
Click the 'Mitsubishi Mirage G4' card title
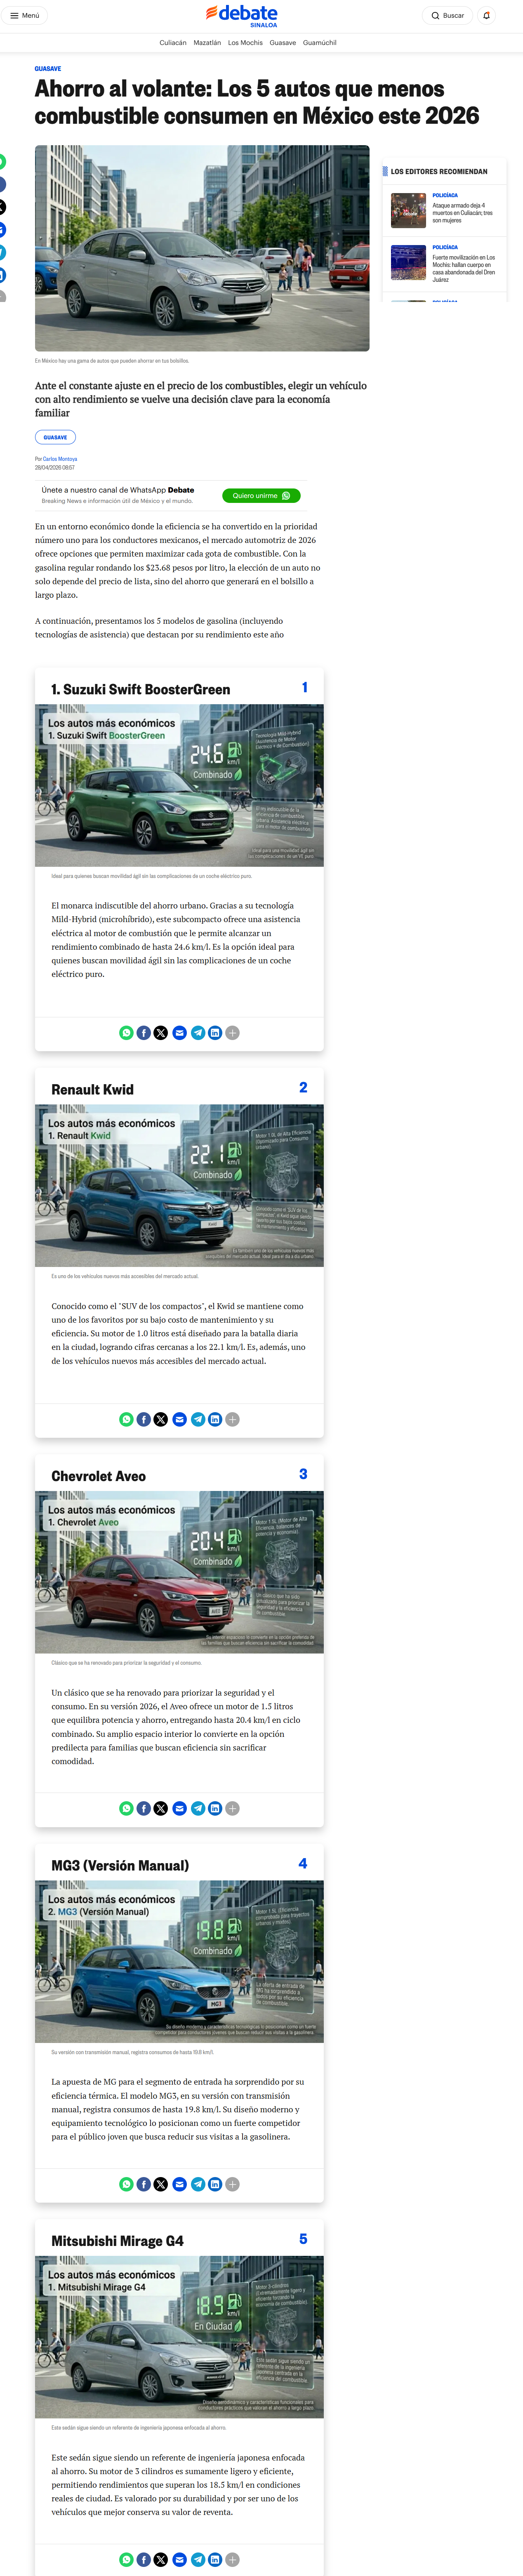118,2241
